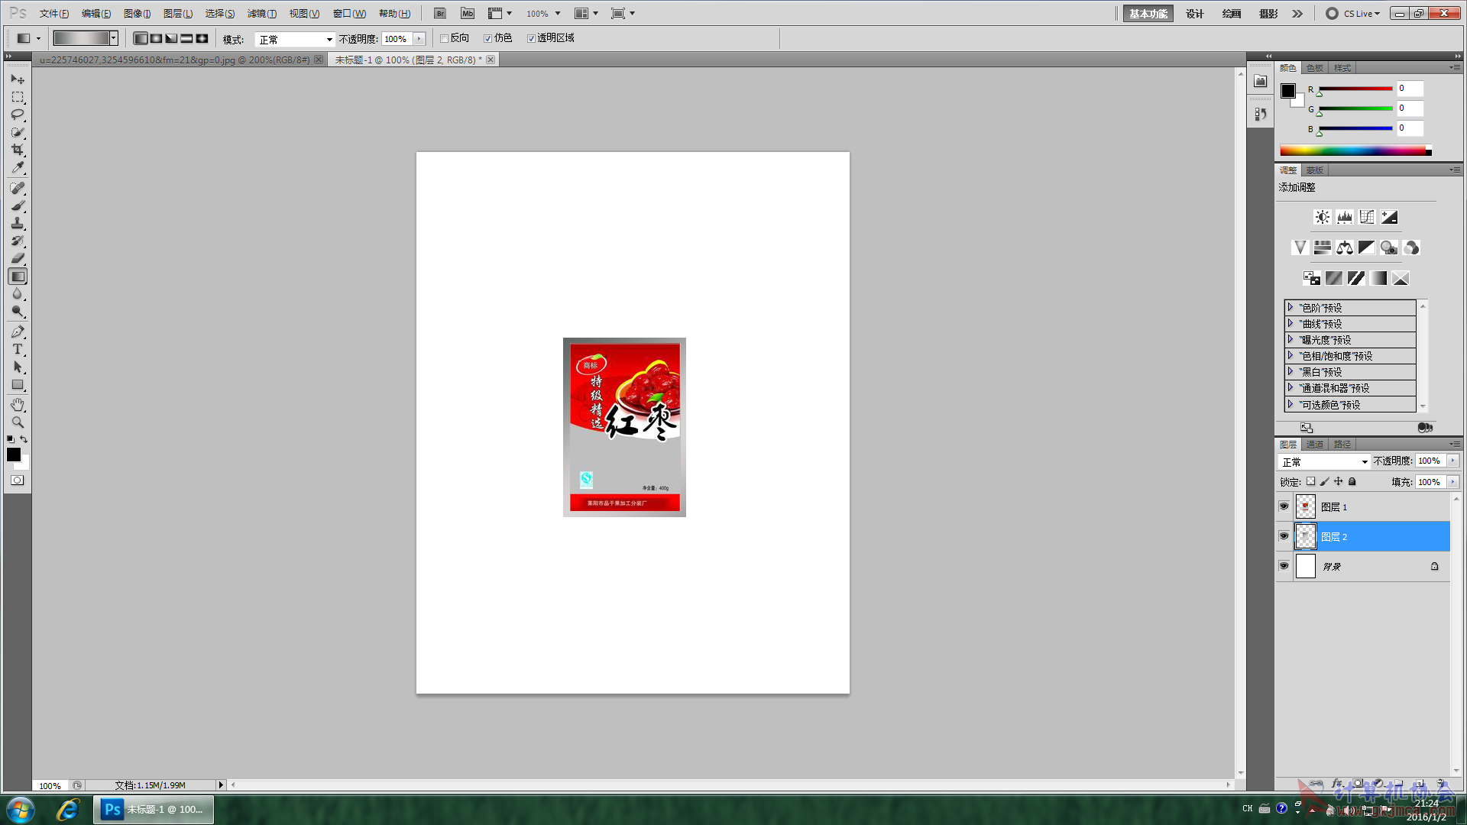The image size is (1467, 825).
Task: Select the History Brush tool
Action: pos(18,241)
